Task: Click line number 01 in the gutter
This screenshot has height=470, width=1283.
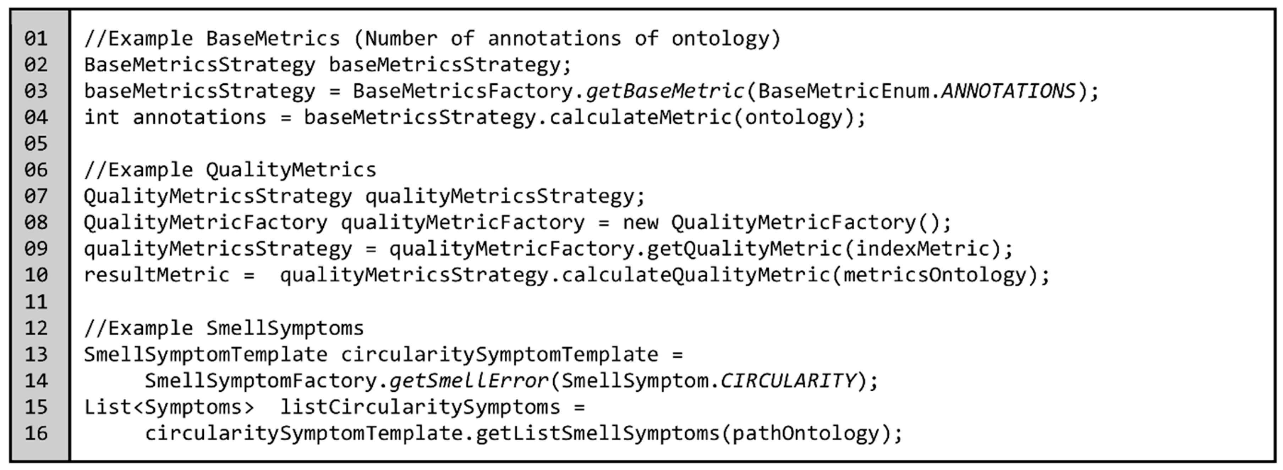Action: pyautogui.click(x=36, y=39)
